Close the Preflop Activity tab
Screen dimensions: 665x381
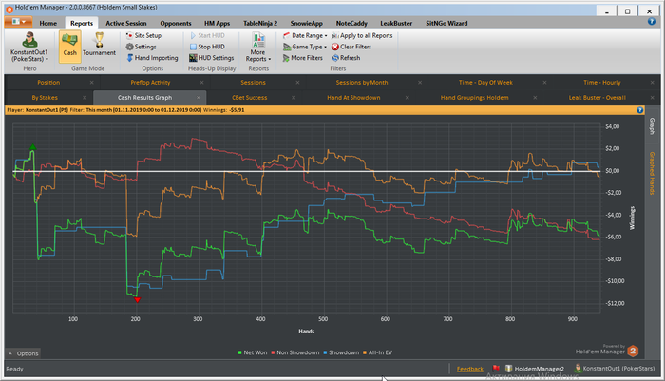click(x=201, y=83)
